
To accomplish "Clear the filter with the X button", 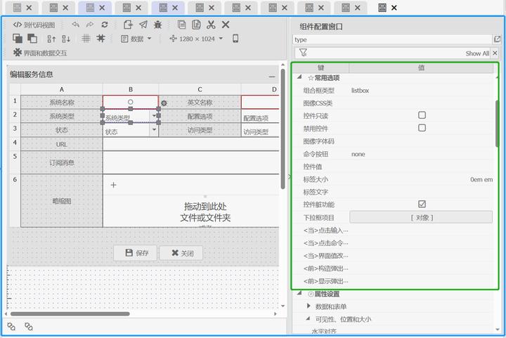I will click(495, 53).
